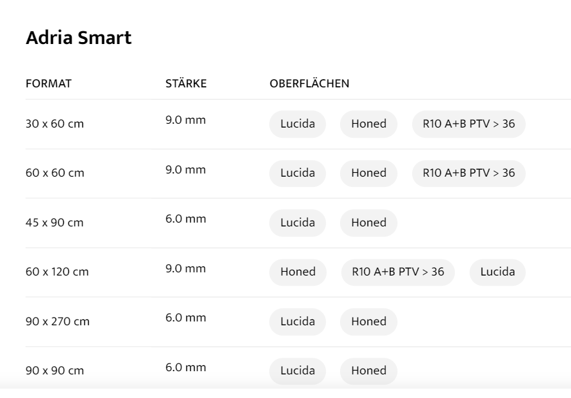The image size is (571, 398).
Task: Click Honed chip in 60 x 120 cm row
Action: tap(298, 272)
